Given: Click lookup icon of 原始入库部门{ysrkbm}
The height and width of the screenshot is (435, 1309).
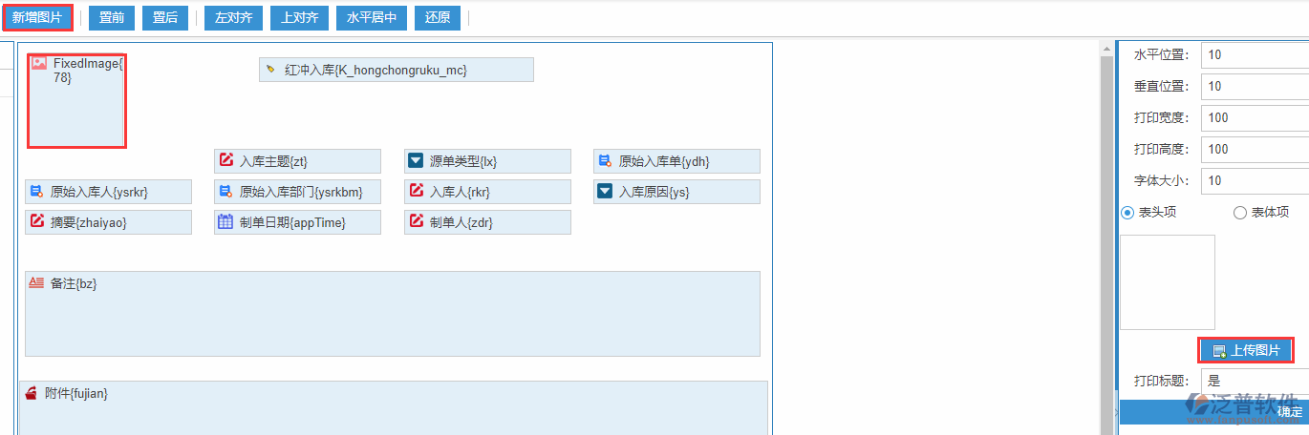Looking at the screenshot, I should tap(225, 191).
